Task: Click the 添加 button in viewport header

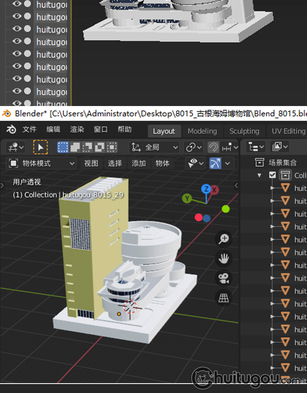Action: [x=139, y=163]
